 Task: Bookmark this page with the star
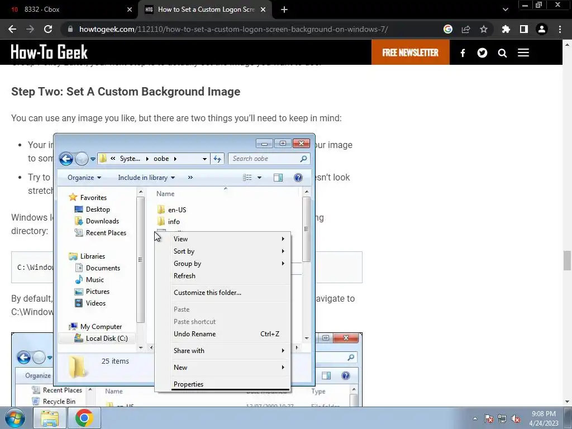tap(483, 29)
